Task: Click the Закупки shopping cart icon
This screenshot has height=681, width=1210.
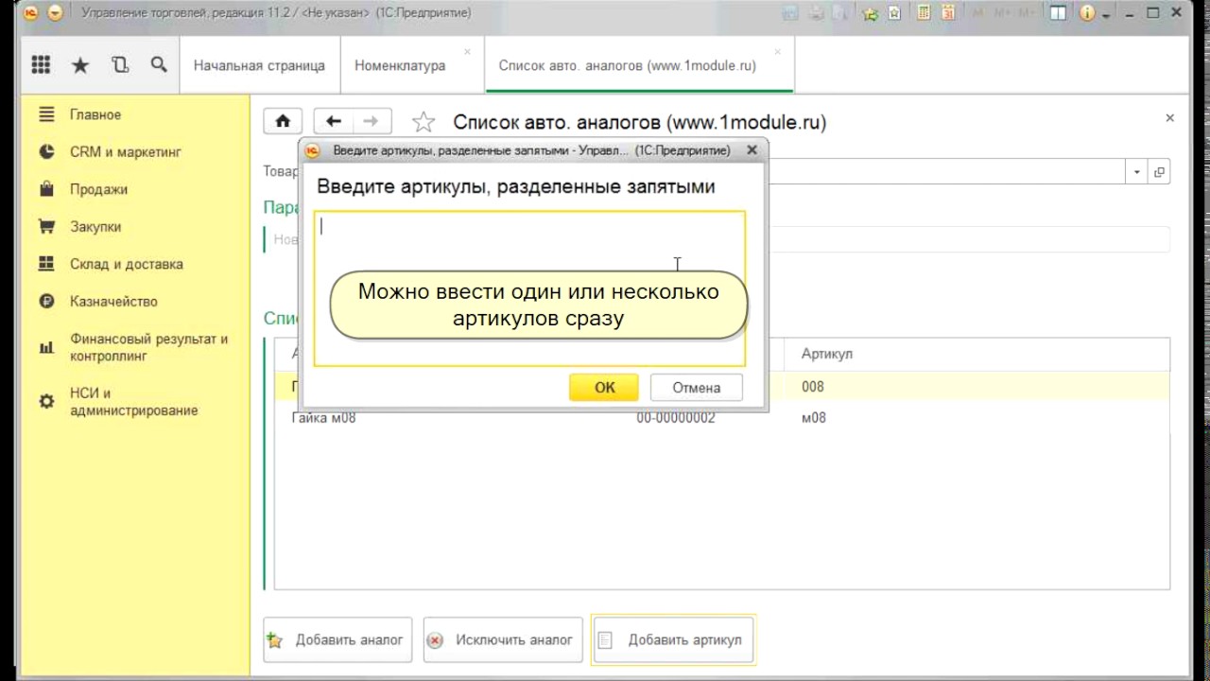Action: pos(46,227)
